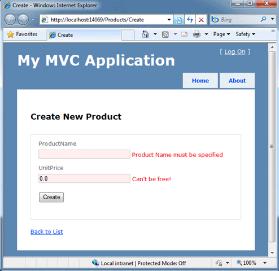
Task: Open the About navigation tab
Action: point(237,81)
